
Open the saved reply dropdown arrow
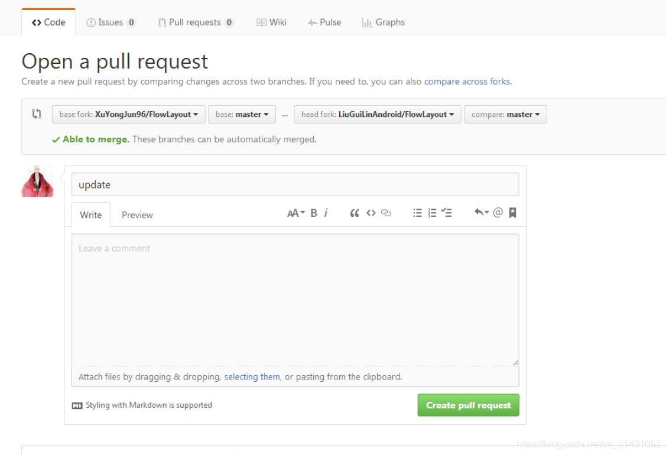pos(482,212)
